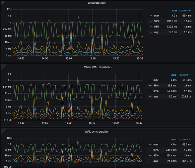This screenshot has width=195, height=168.
Task: Open the blue 95% color swatch in Write duration legend
Action: pyautogui.click(x=151, y=27)
